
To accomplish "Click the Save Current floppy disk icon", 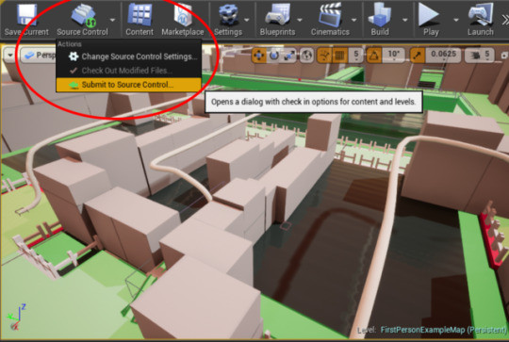I will [26, 14].
